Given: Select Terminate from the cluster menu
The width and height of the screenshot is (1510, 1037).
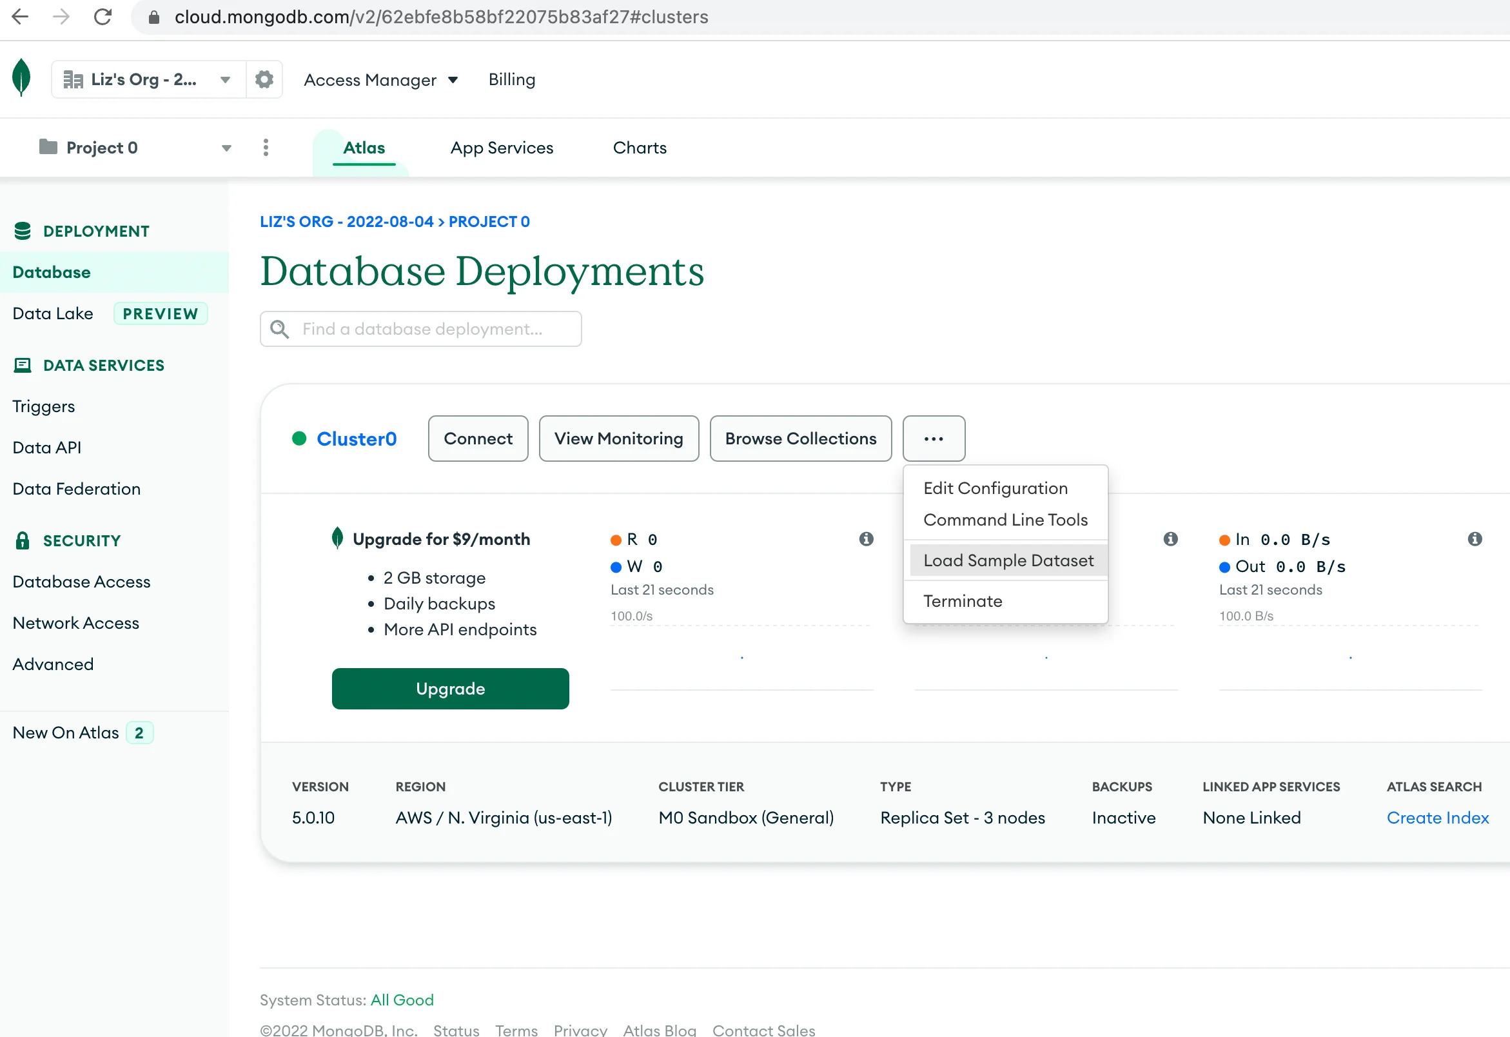Looking at the screenshot, I should tap(1005, 601).
